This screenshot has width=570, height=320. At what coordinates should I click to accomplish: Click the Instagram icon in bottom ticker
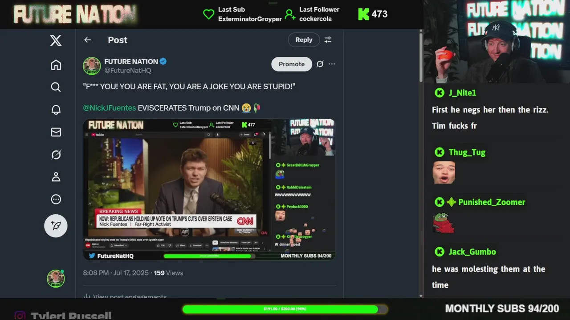(x=20, y=316)
